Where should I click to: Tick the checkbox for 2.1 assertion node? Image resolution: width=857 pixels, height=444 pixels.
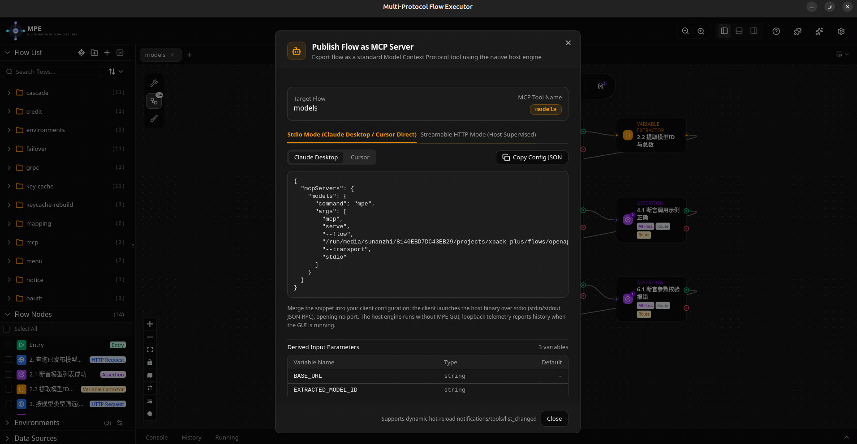point(9,375)
